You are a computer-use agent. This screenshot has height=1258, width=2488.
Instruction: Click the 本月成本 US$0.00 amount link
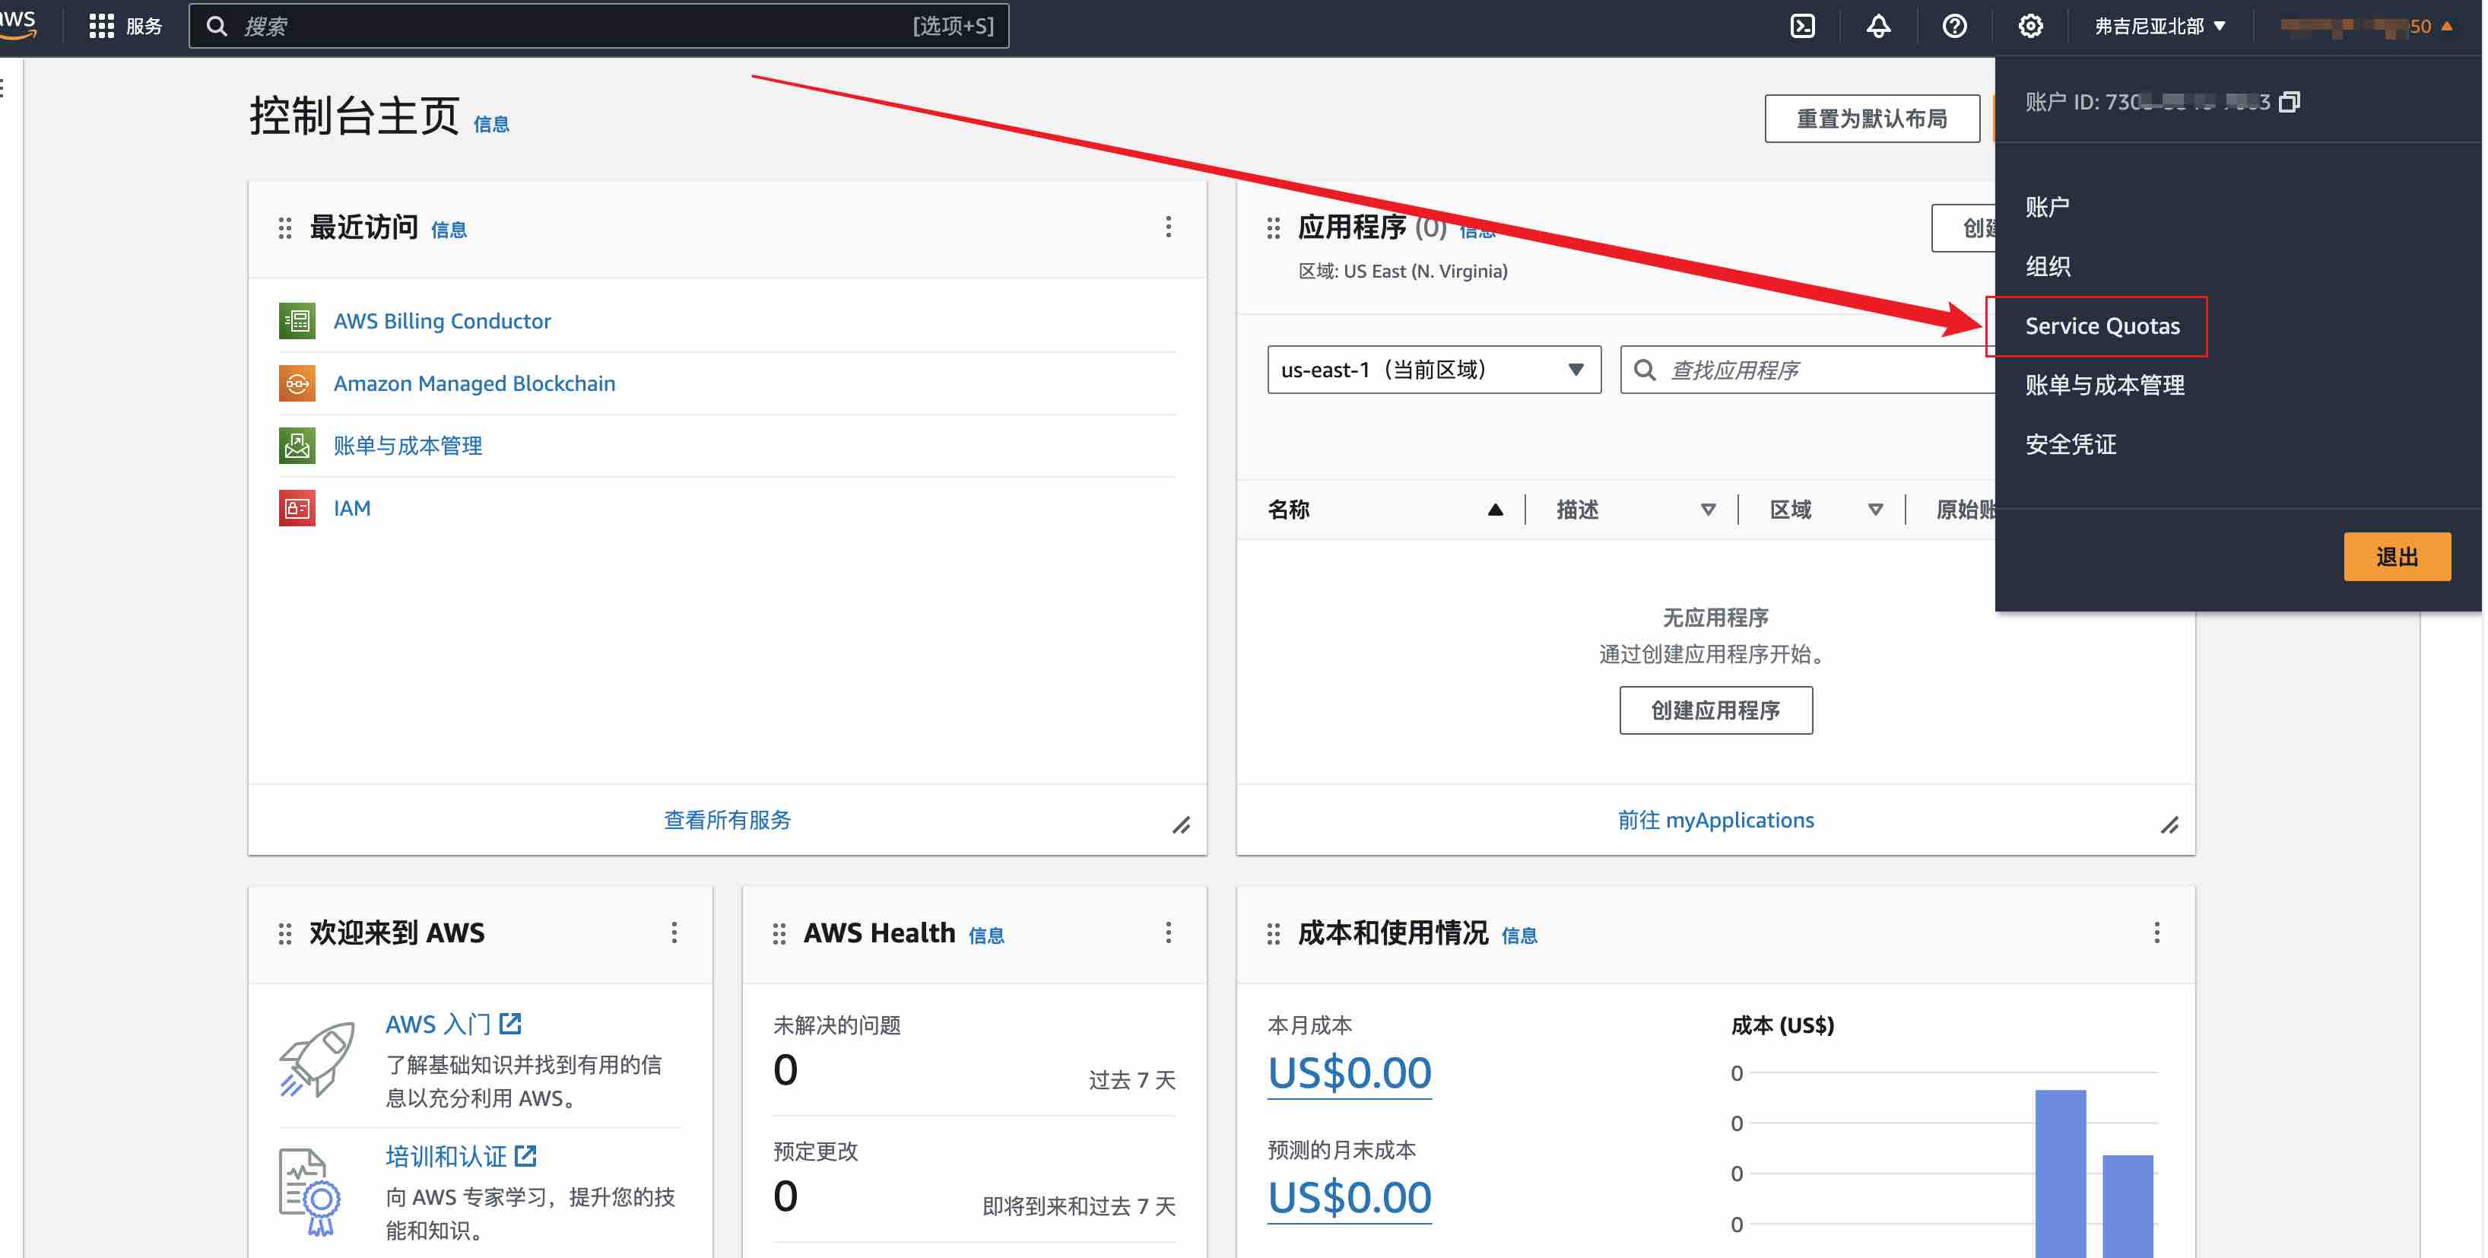pos(1349,1072)
